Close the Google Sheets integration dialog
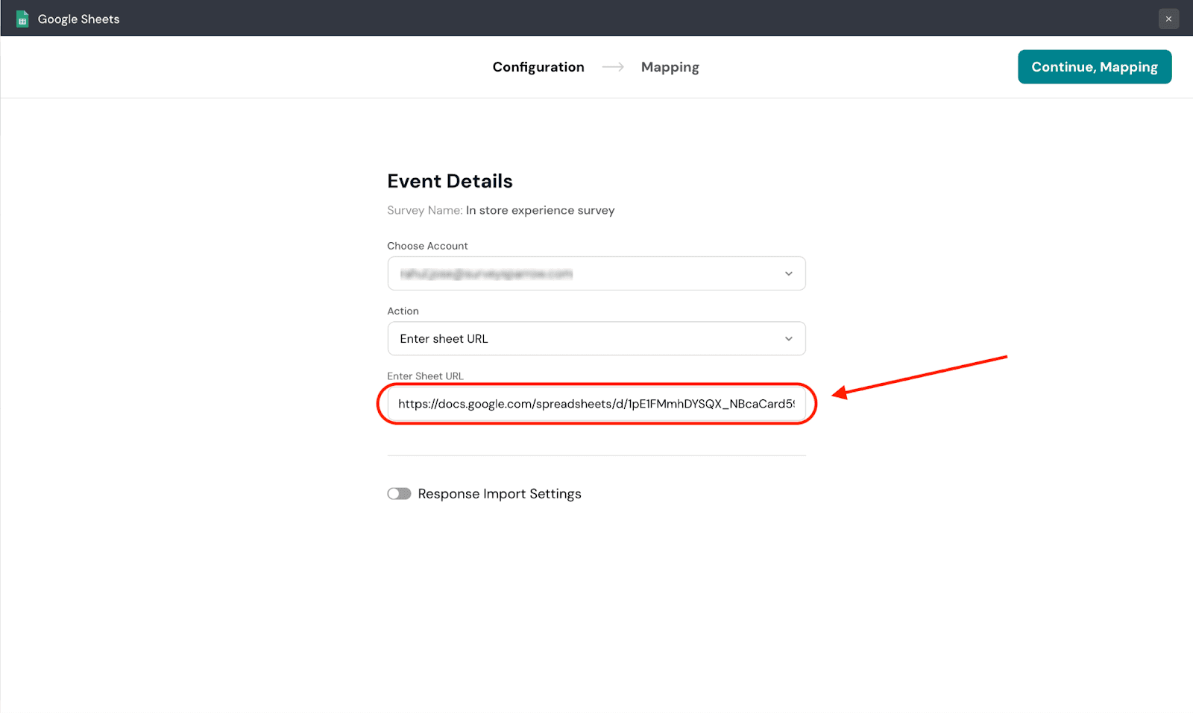This screenshot has height=713, width=1193. (x=1168, y=19)
